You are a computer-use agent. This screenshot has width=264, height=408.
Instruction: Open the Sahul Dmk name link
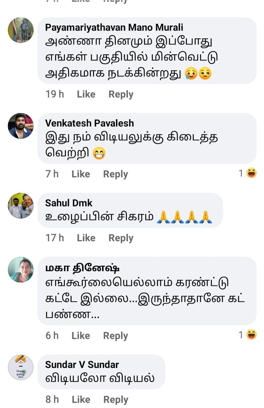[69, 203]
